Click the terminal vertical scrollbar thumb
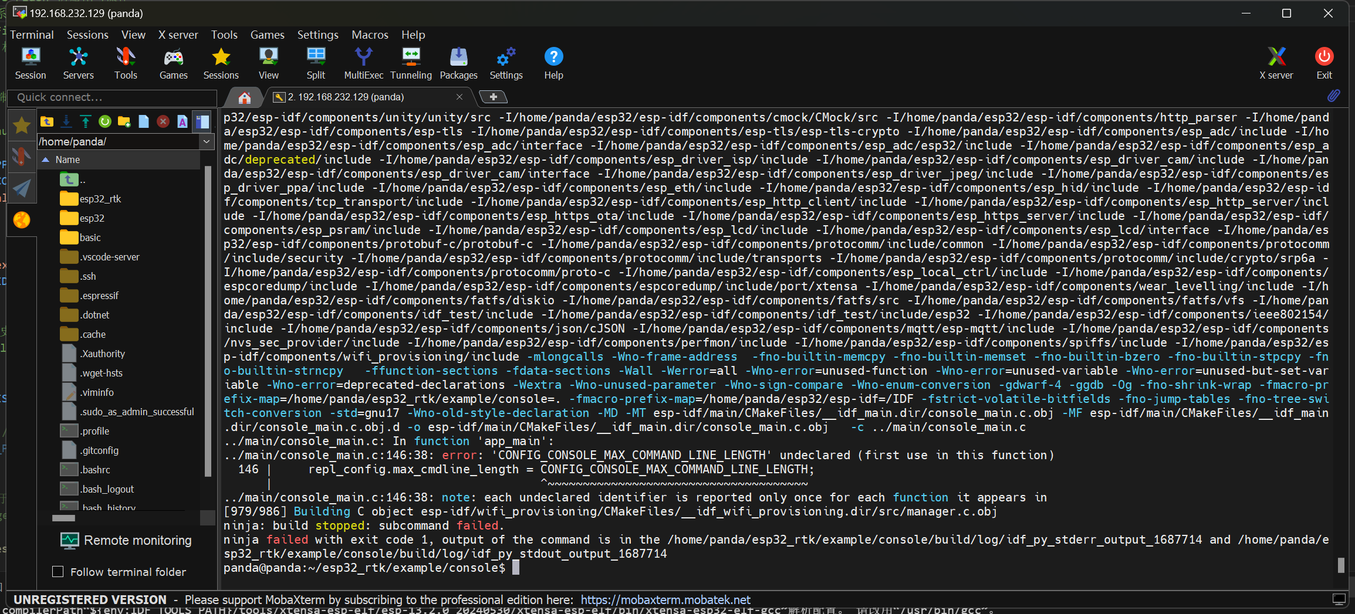Viewport: 1355px width, 614px height. [x=1341, y=565]
